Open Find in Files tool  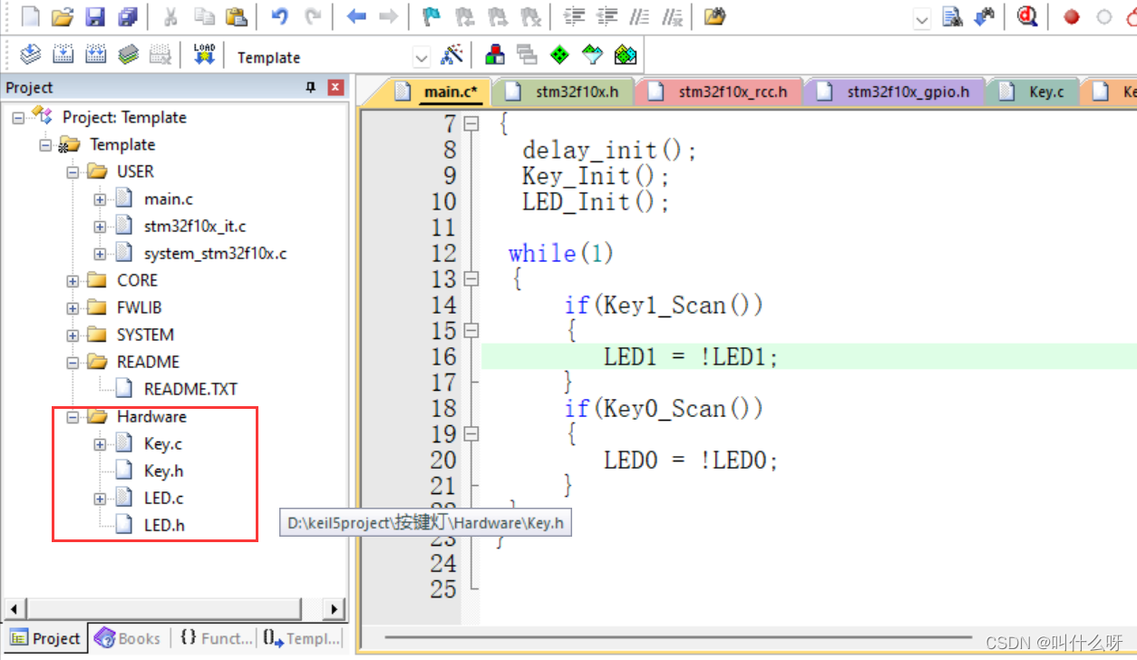point(714,16)
